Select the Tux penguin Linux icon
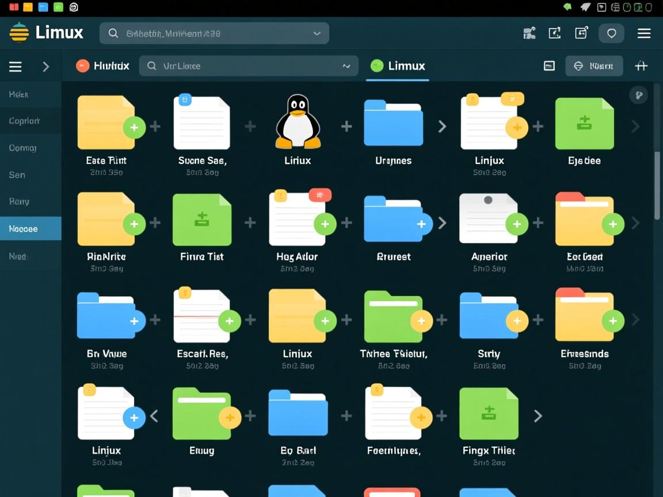The height and width of the screenshot is (497, 663). click(x=297, y=123)
